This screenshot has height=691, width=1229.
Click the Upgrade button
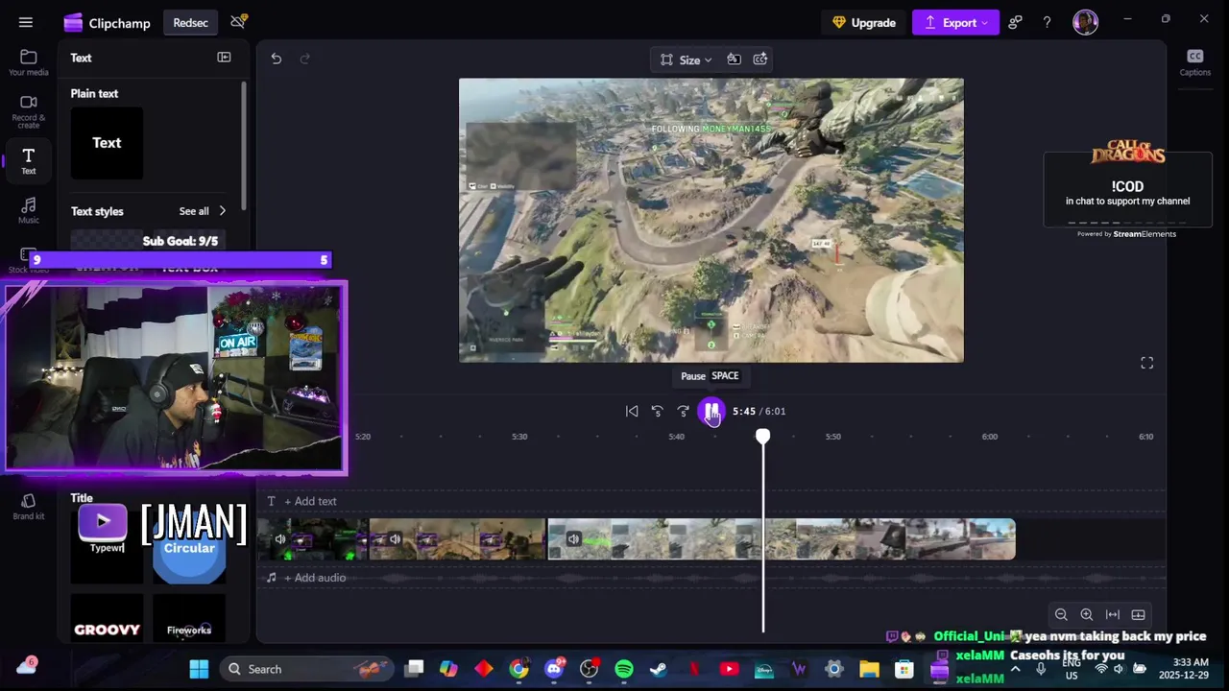pos(864,22)
